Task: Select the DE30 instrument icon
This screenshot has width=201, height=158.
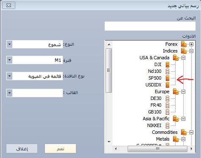Action: [167, 98]
